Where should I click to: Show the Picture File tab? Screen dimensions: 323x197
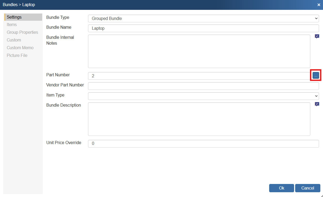coord(17,56)
